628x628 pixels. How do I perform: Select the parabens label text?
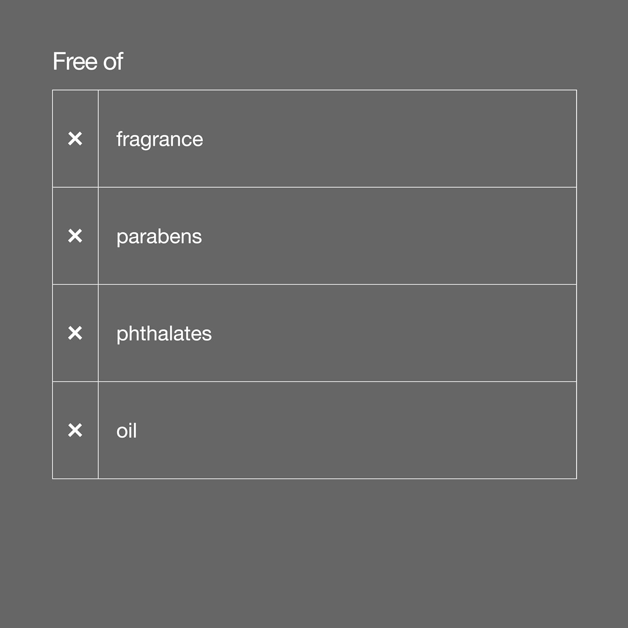coord(159,237)
